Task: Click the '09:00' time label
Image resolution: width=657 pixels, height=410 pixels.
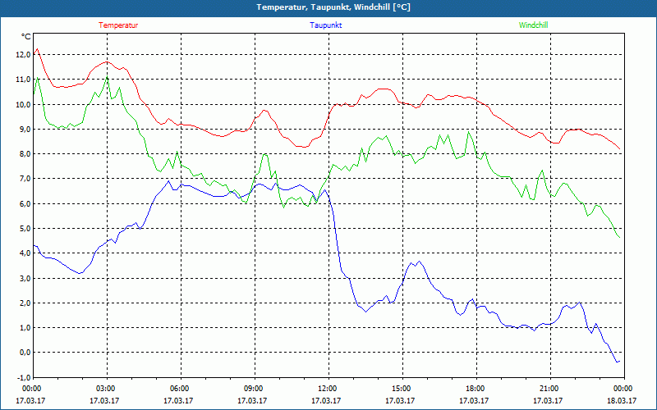Action: (x=252, y=389)
